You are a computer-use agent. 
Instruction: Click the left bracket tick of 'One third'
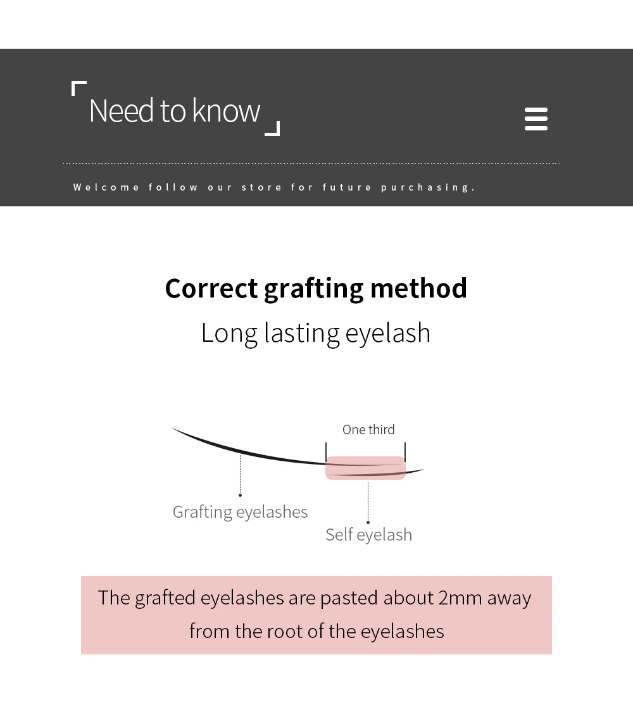[x=326, y=452]
